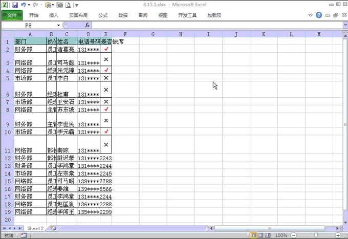The height and width of the screenshot is (239, 348).
Task: Click the ribbon minimize caret icon
Action: (311, 15)
